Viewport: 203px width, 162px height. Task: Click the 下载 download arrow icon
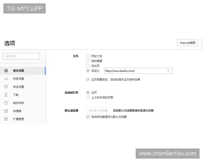6,95
